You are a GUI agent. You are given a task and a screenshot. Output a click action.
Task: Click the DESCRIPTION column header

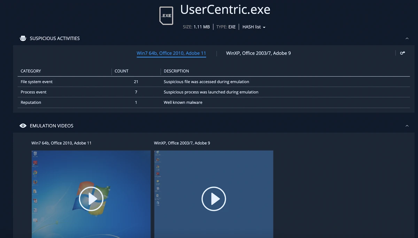click(176, 71)
